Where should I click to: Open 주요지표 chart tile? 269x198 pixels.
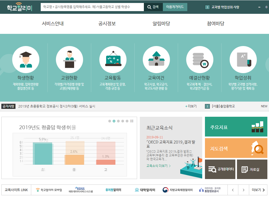(x=236, y=127)
